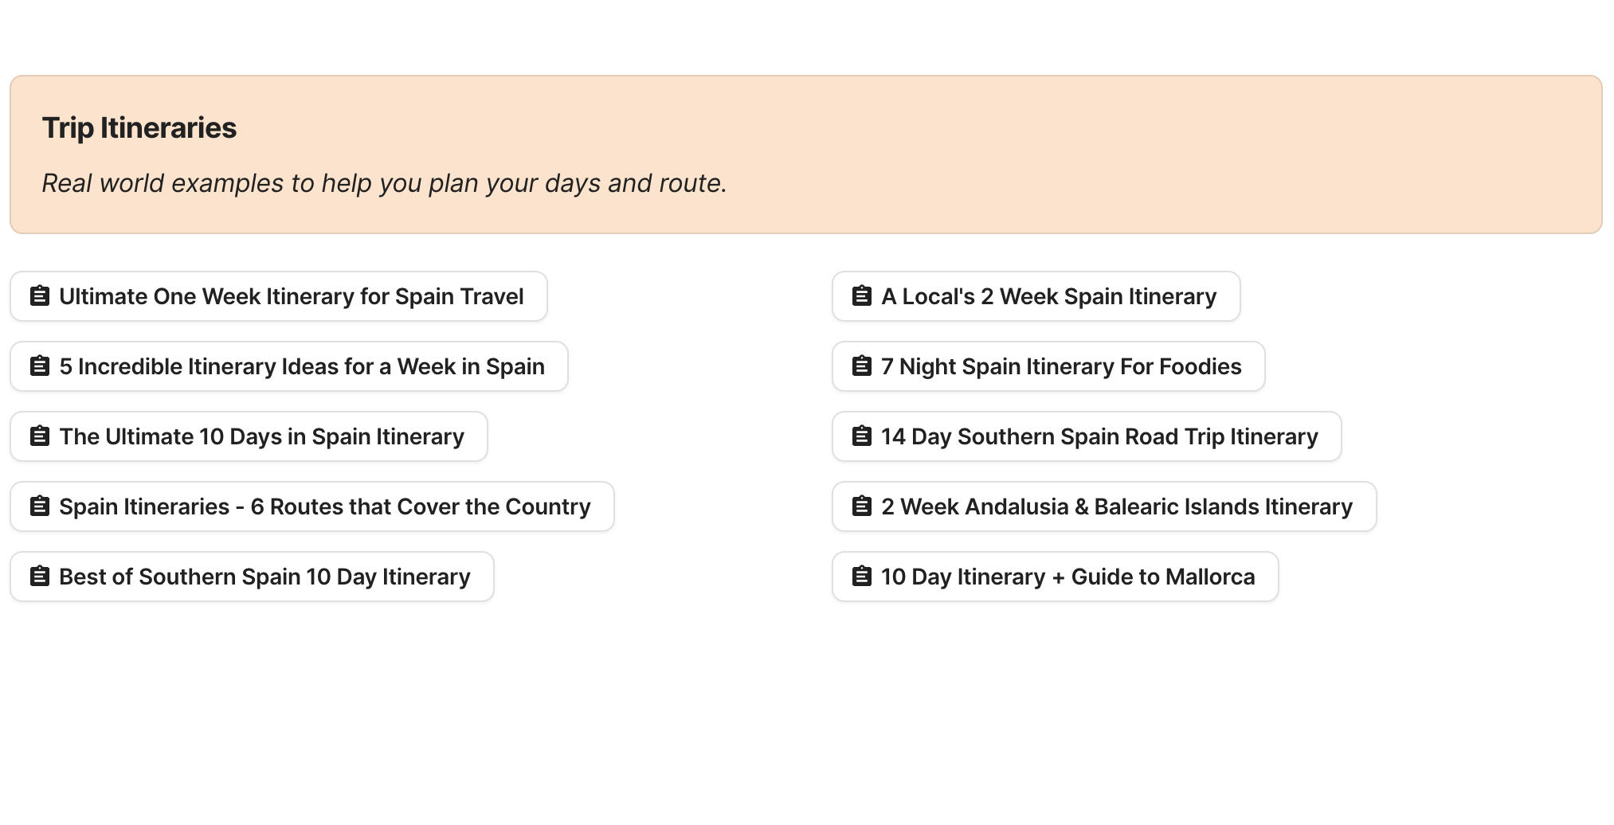This screenshot has height=825, width=1614.
Task: Click the clipboard icon beside Best of Southern Spain 10 Day
Action: pyautogui.click(x=39, y=576)
